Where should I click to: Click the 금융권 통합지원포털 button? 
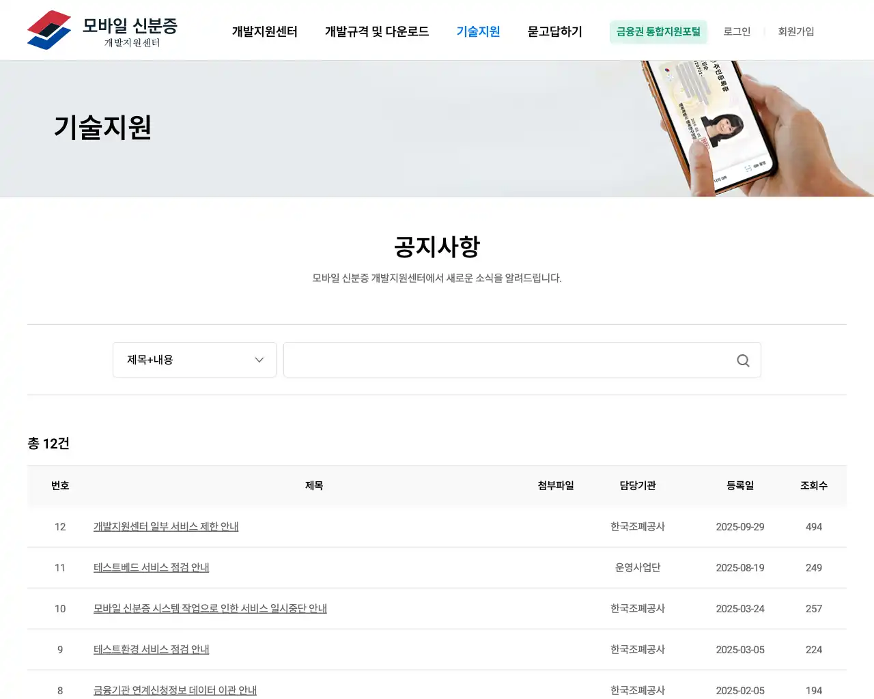click(658, 31)
